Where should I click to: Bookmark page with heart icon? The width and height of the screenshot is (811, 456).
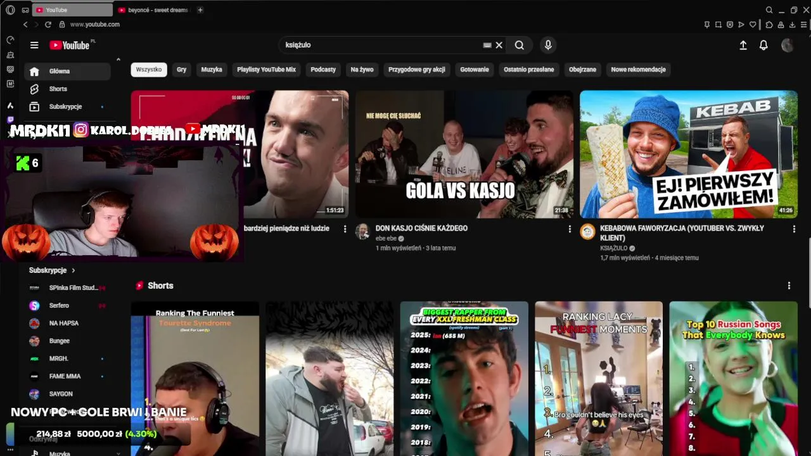click(x=753, y=25)
